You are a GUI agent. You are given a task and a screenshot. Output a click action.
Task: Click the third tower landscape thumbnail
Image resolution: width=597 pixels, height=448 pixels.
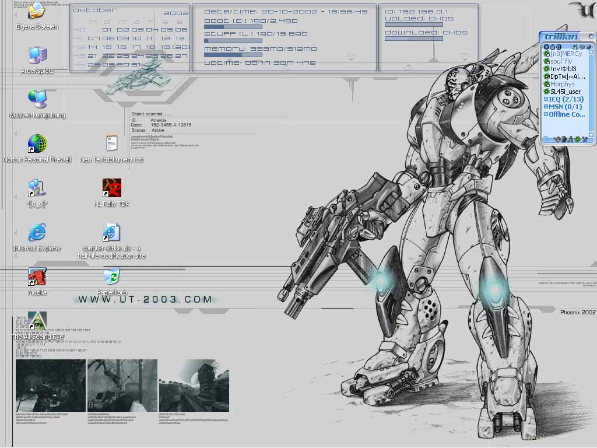click(x=194, y=386)
